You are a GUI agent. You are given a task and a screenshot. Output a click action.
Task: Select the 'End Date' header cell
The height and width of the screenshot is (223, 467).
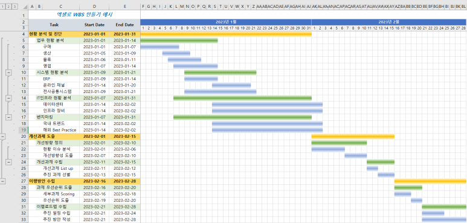pyautogui.click(x=125, y=25)
